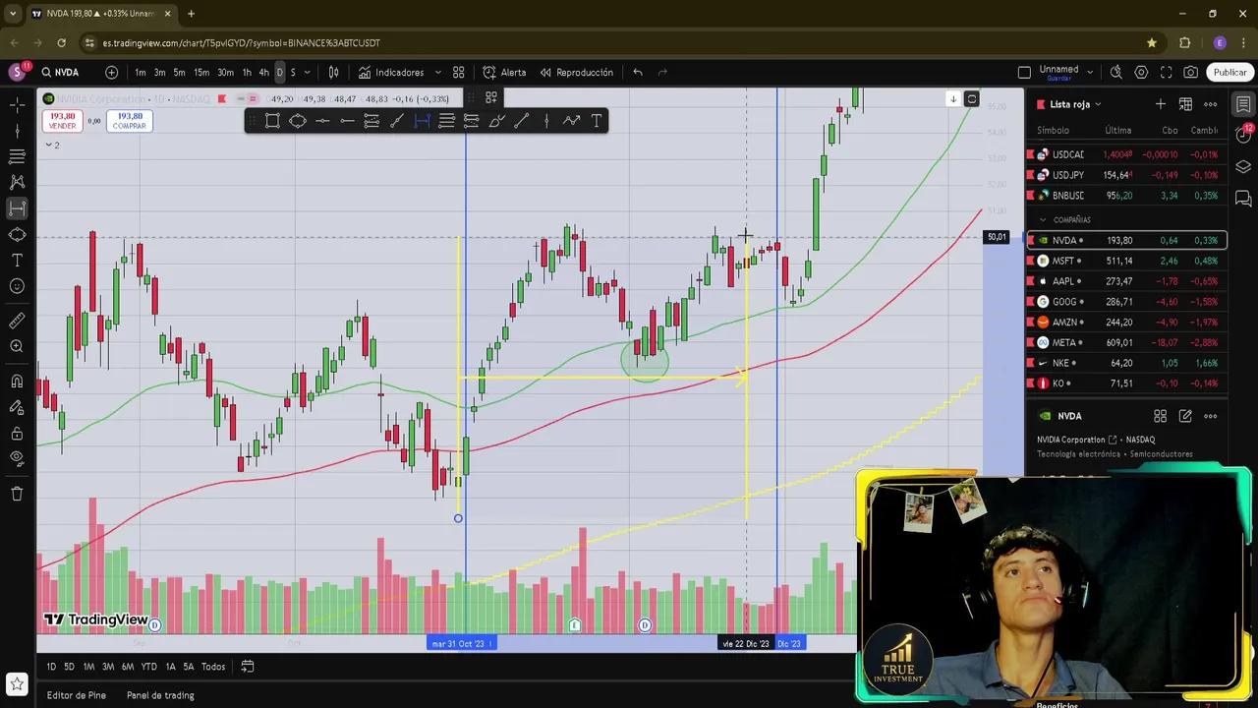The image size is (1258, 708).
Task: Select the 1h timeframe
Action: click(247, 72)
